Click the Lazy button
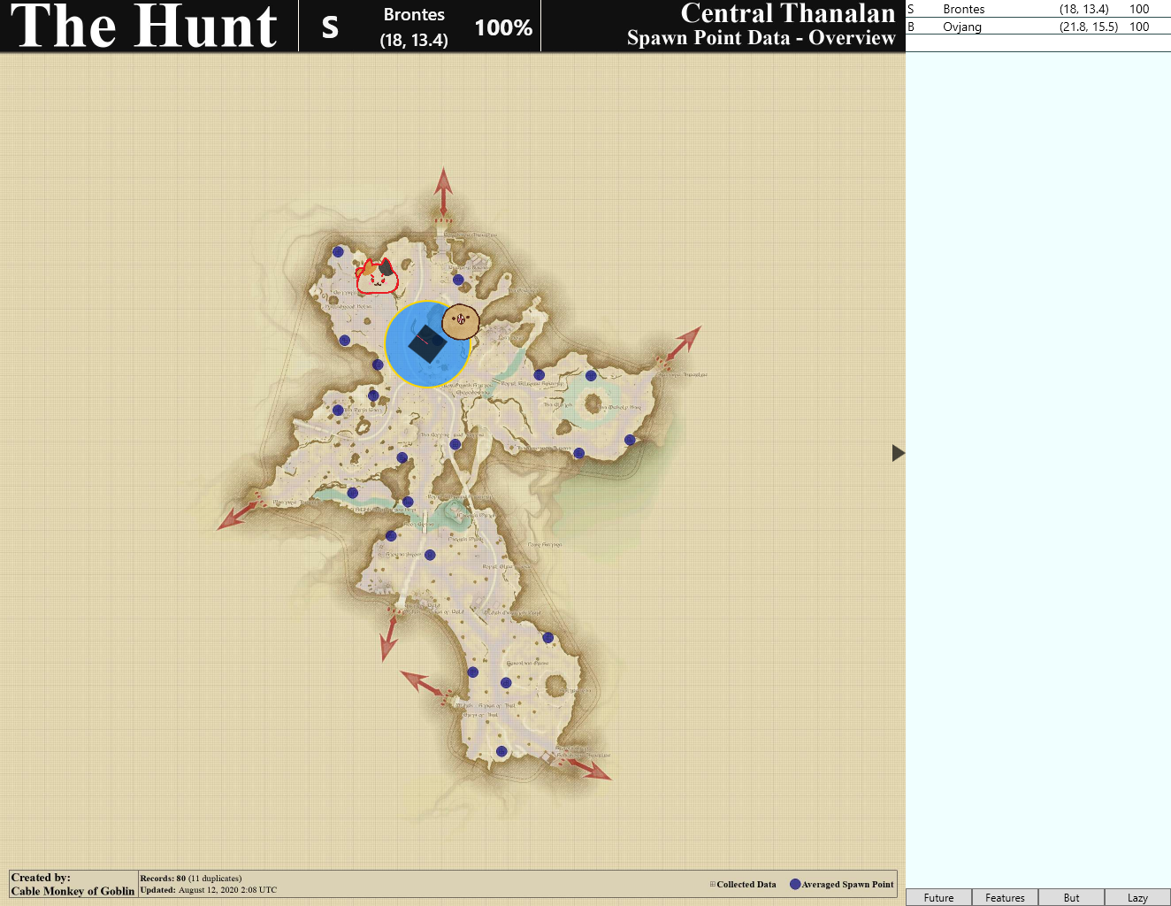 [1137, 897]
